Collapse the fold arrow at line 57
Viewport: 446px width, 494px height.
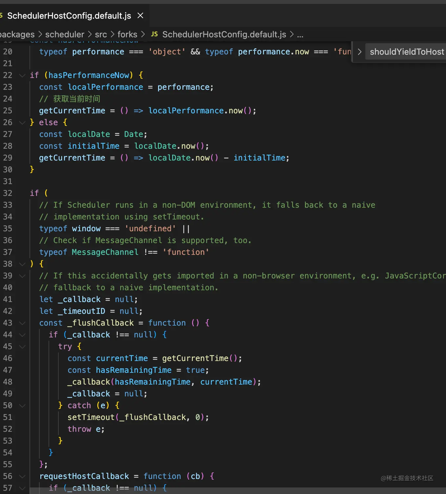pyautogui.click(x=22, y=488)
